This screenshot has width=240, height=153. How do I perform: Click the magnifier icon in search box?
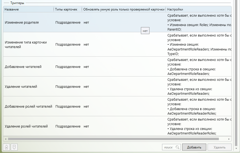click(x=177, y=147)
